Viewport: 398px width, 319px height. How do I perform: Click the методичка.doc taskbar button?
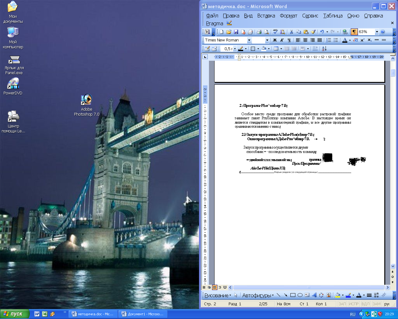pos(93,314)
